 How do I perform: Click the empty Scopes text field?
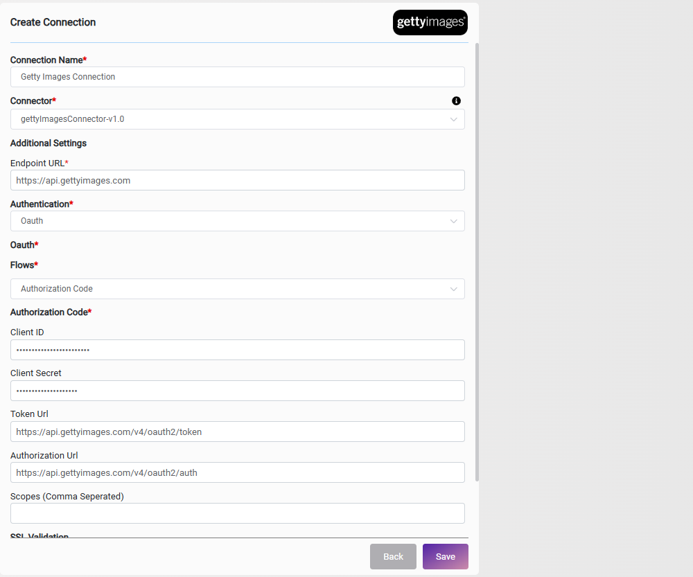click(237, 513)
